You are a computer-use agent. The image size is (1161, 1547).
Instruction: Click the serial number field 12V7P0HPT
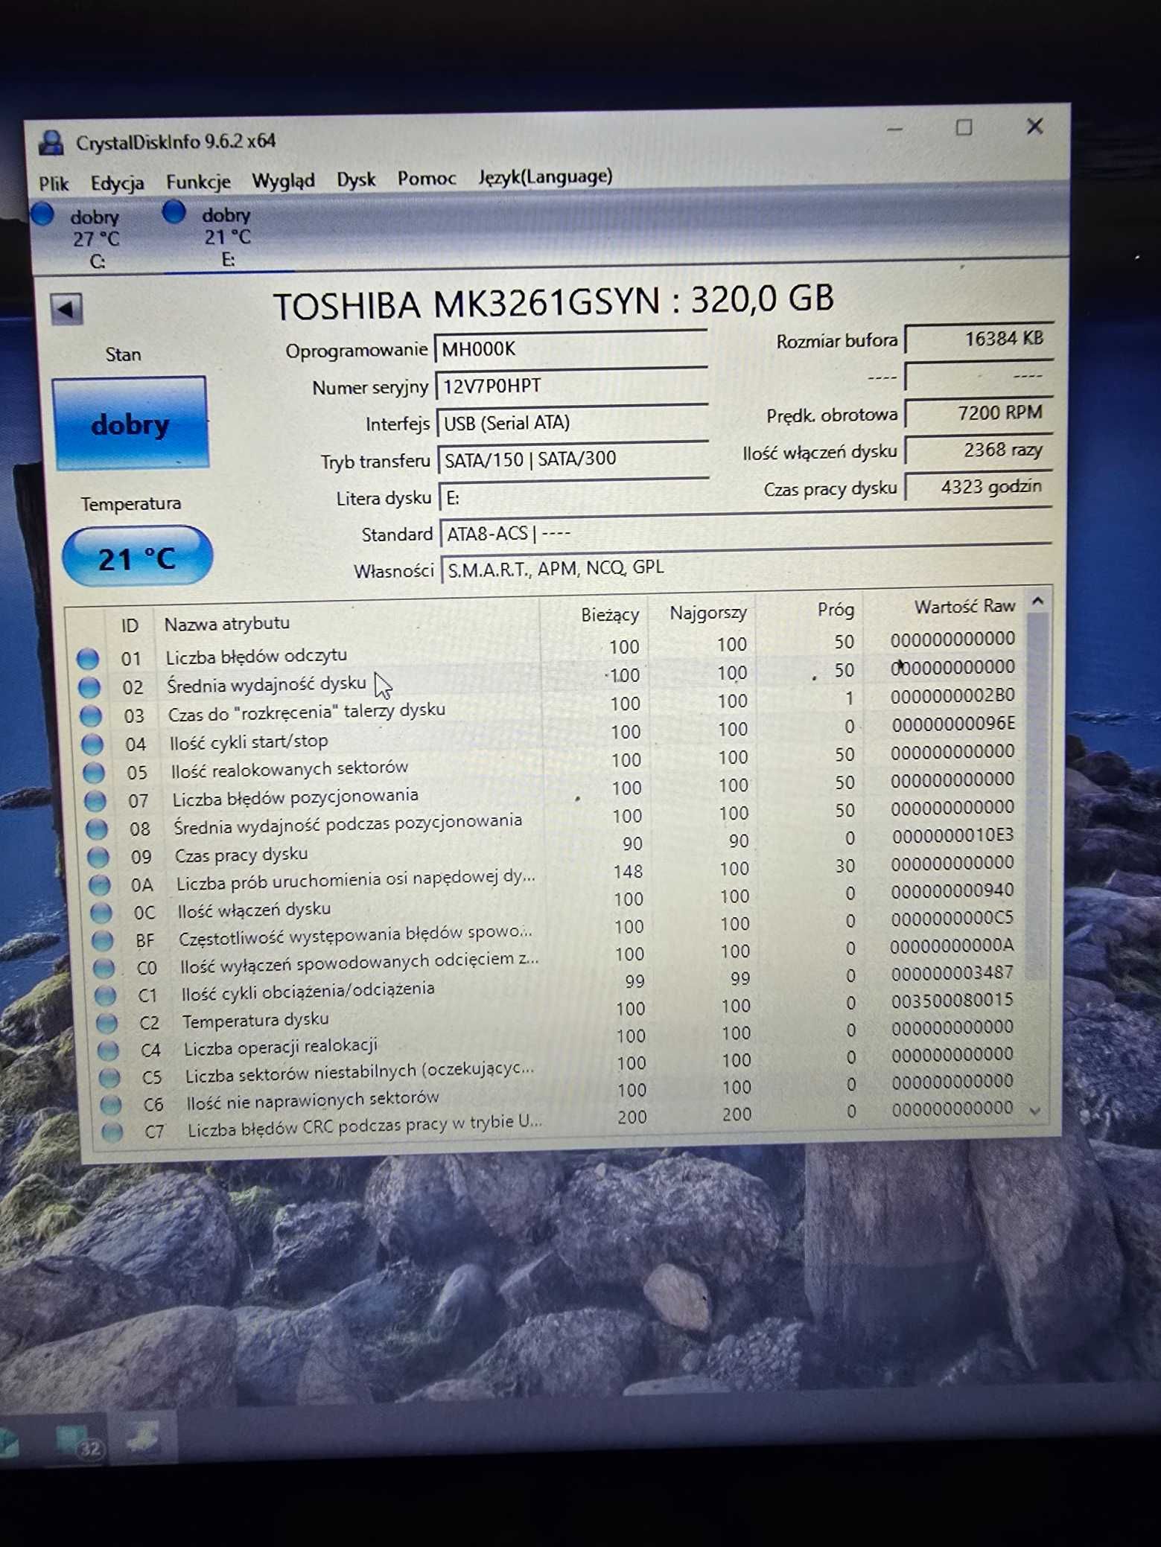click(571, 386)
